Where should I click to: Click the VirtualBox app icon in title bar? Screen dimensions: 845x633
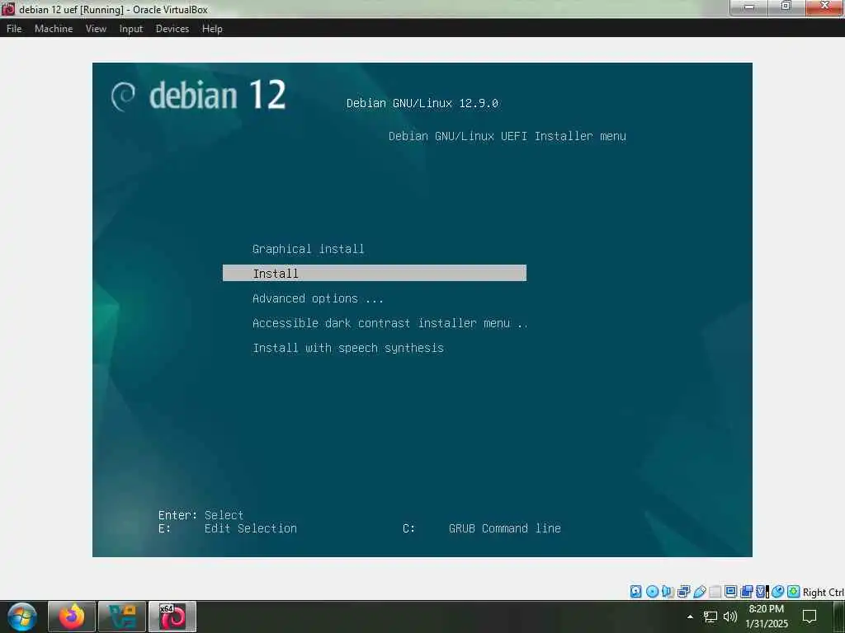8,9
